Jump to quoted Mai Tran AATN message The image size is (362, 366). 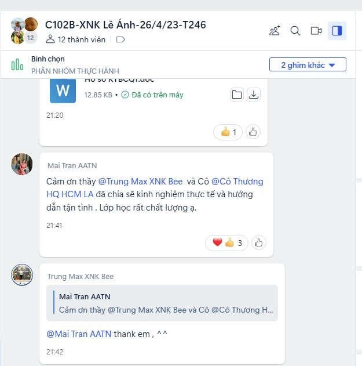tap(162, 303)
